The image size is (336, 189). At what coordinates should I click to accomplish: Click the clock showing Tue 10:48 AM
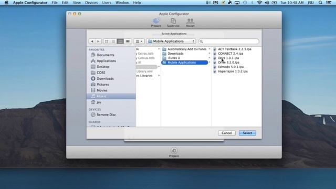tap(292, 3)
